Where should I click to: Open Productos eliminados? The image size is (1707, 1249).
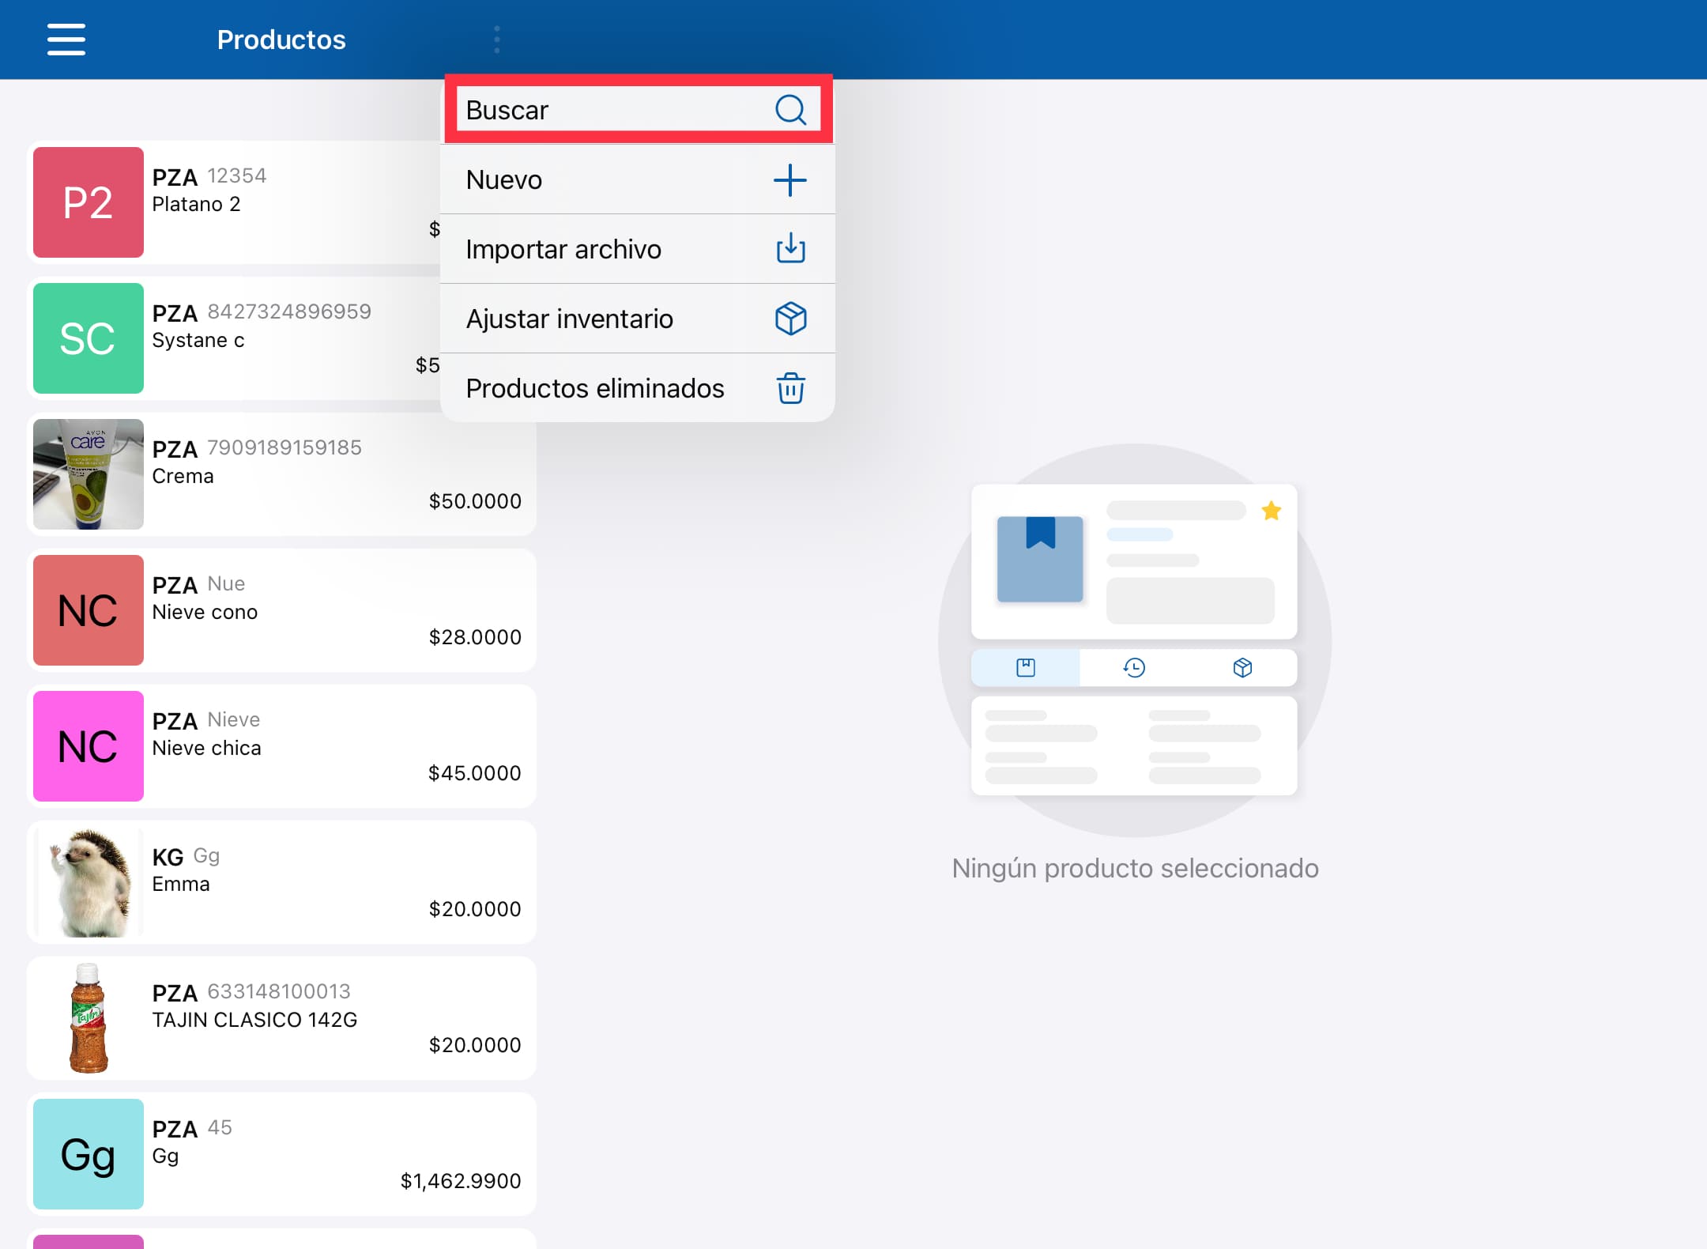[638, 388]
